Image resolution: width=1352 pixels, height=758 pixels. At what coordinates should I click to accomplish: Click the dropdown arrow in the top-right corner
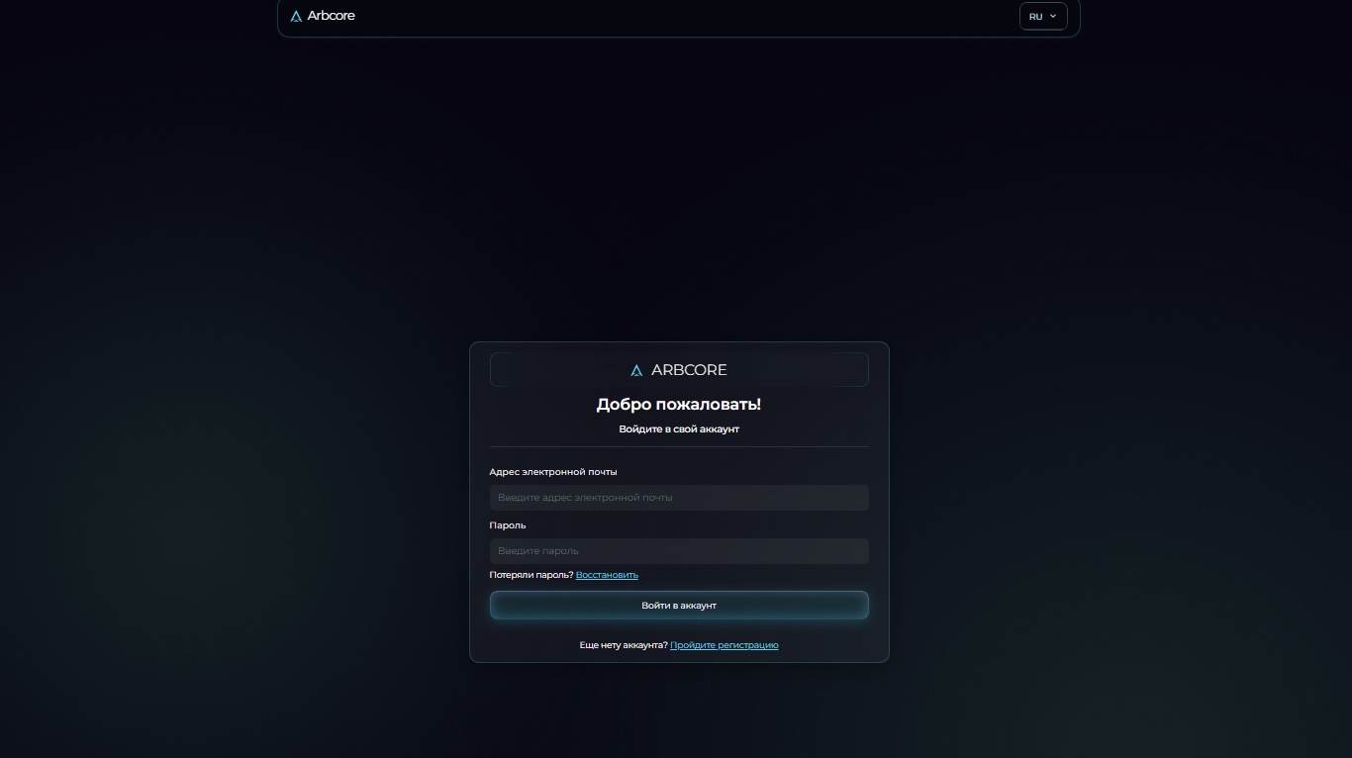coord(1052,17)
